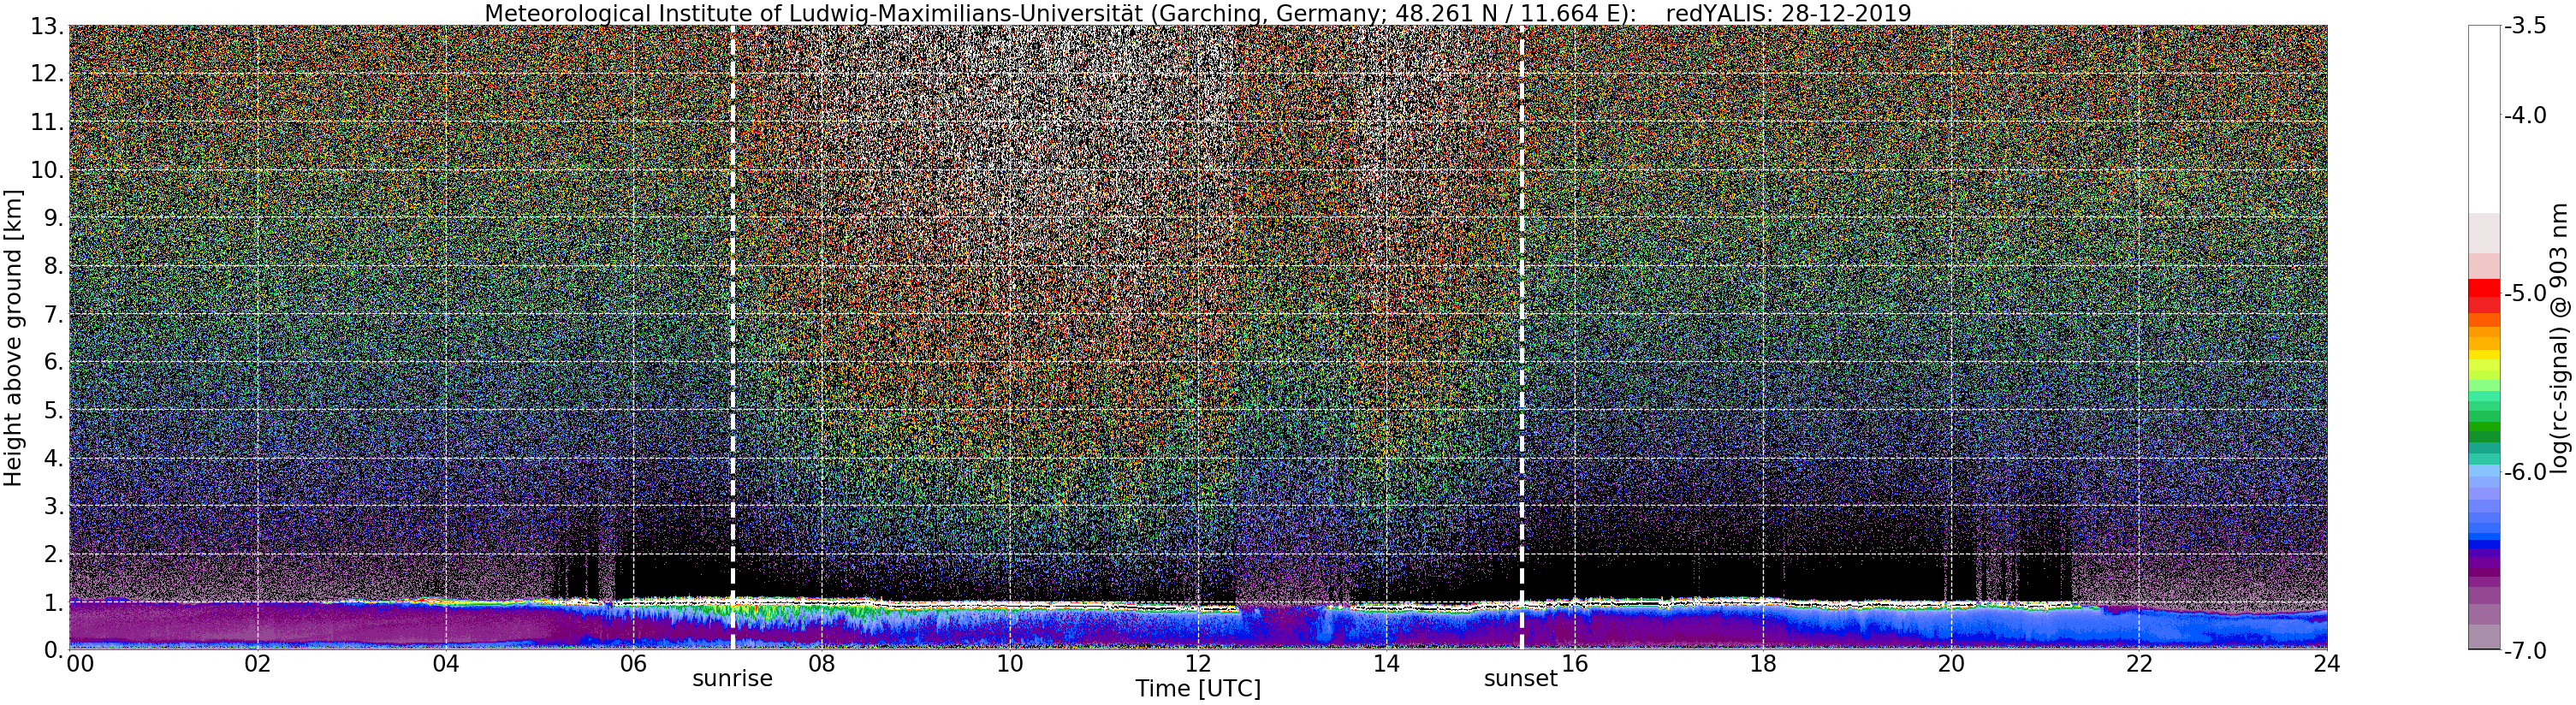Click the '18' time axis tick label
The image size is (2576, 705).
coord(1762,665)
